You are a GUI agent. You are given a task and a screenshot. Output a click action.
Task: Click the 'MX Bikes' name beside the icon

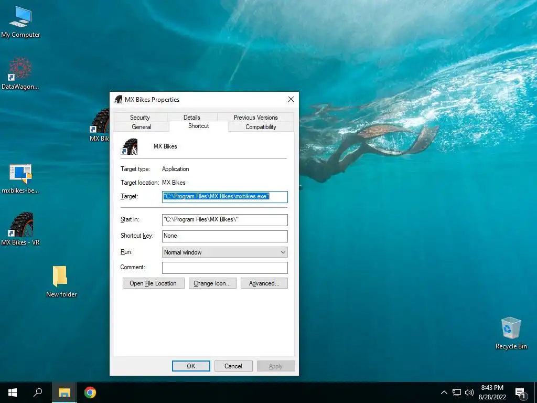point(165,146)
